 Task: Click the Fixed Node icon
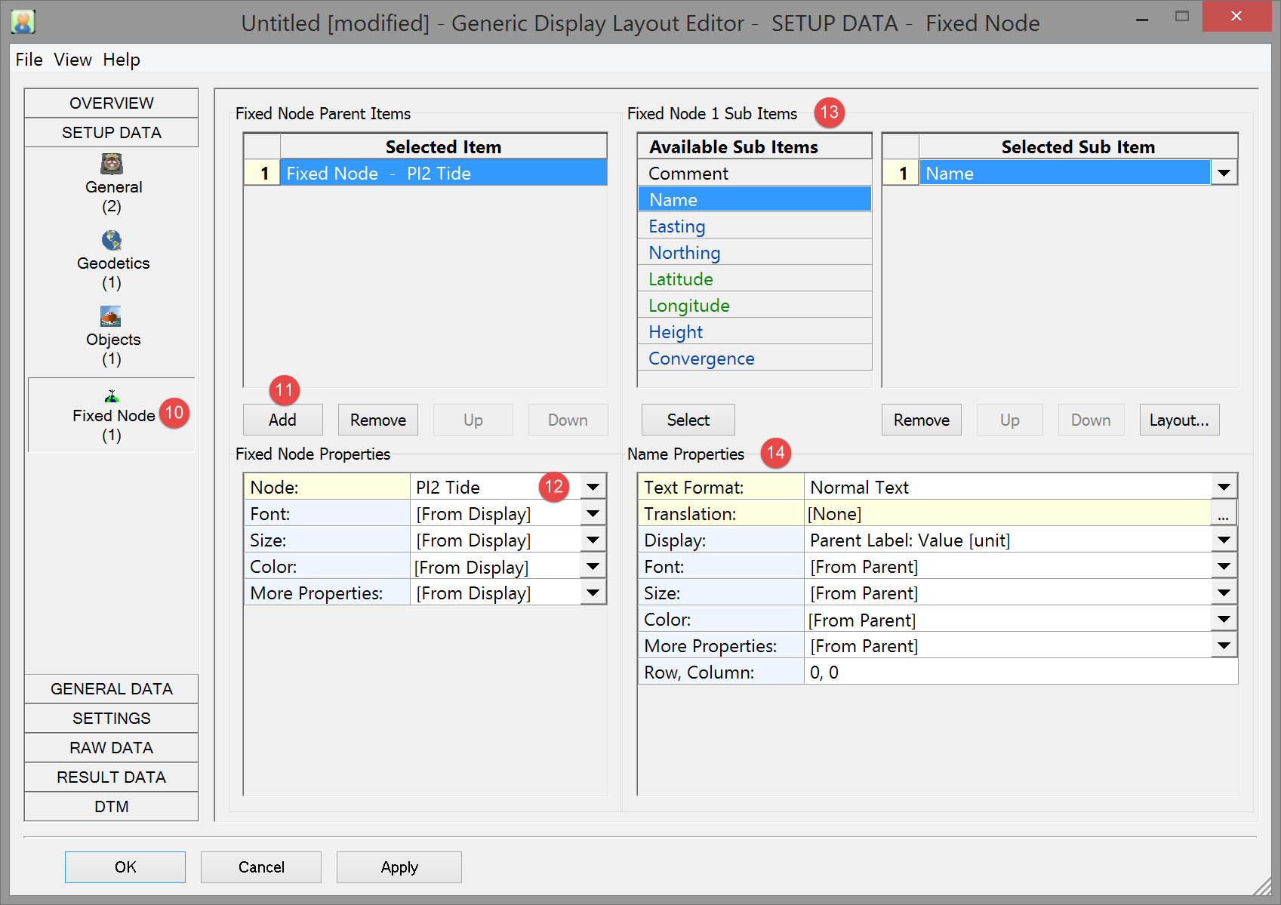pos(112,396)
